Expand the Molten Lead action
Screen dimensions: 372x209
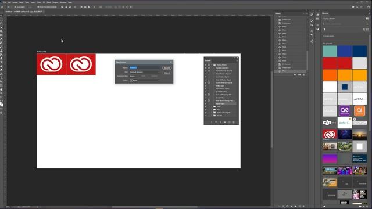tap(214, 86)
